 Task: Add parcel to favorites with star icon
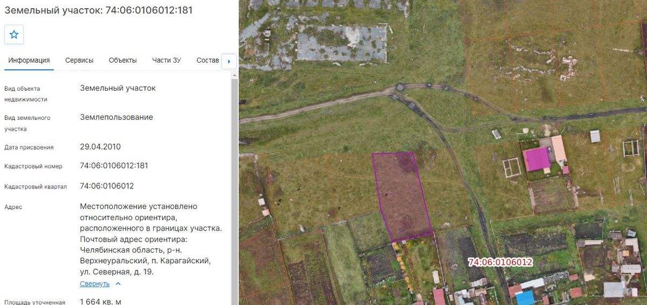[14, 35]
